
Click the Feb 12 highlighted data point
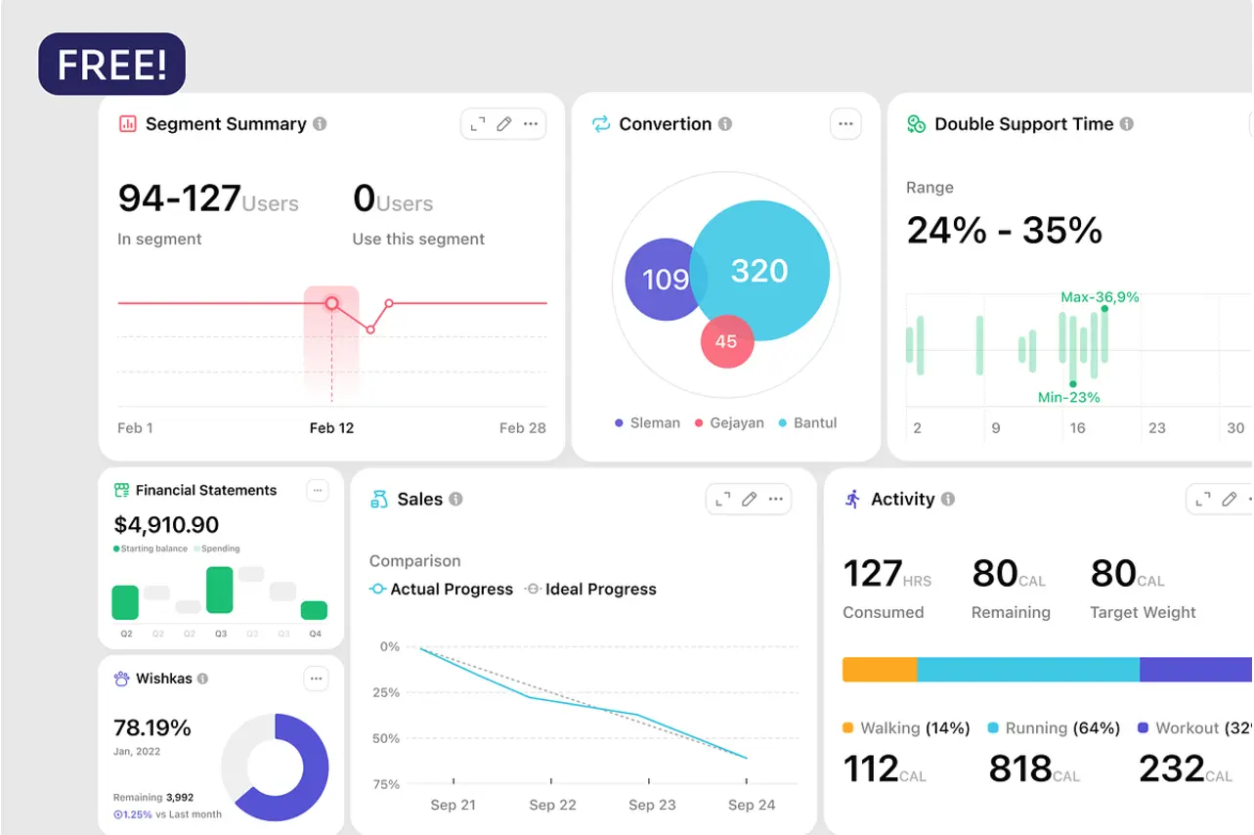point(331,303)
